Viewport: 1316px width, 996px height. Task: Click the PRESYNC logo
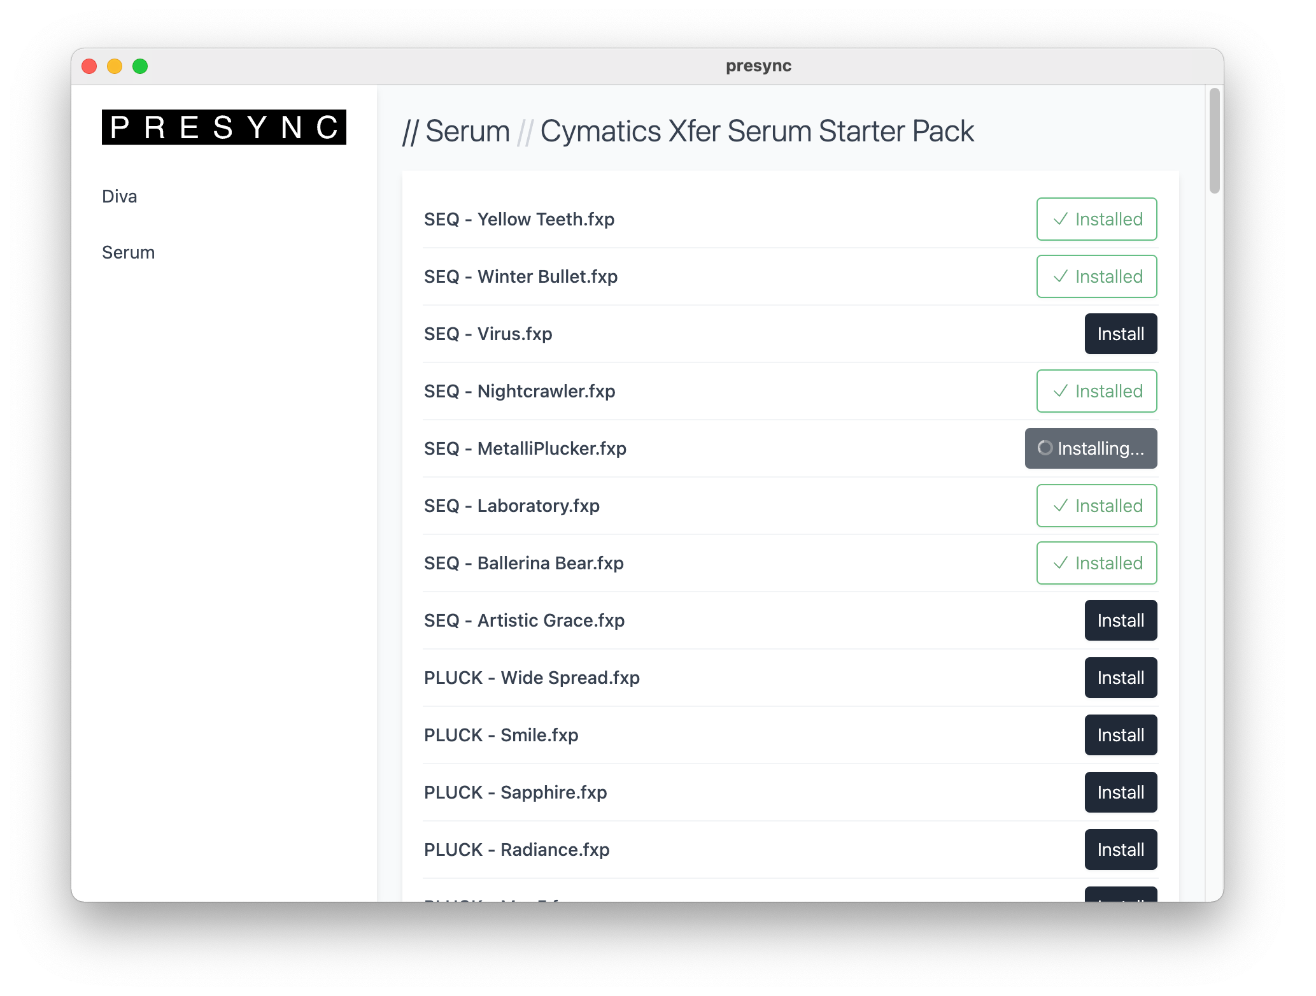(x=223, y=127)
